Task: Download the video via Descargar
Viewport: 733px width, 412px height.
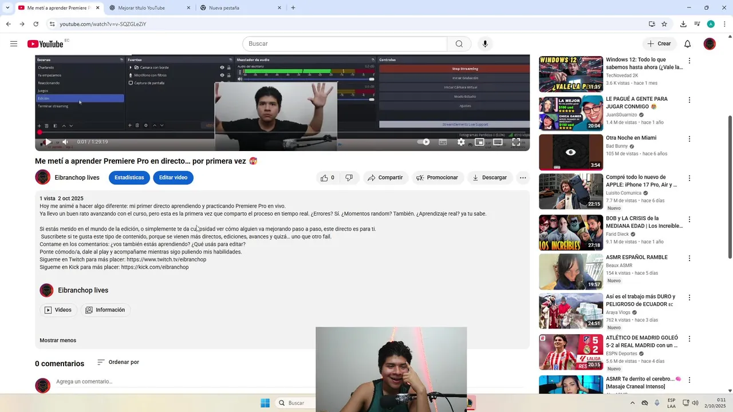Action: click(x=490, y=178)
